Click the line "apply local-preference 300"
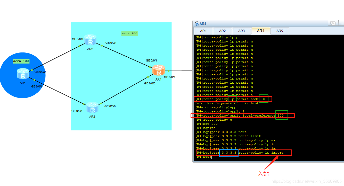Viewport: 344px width, 186px height. 239,116
